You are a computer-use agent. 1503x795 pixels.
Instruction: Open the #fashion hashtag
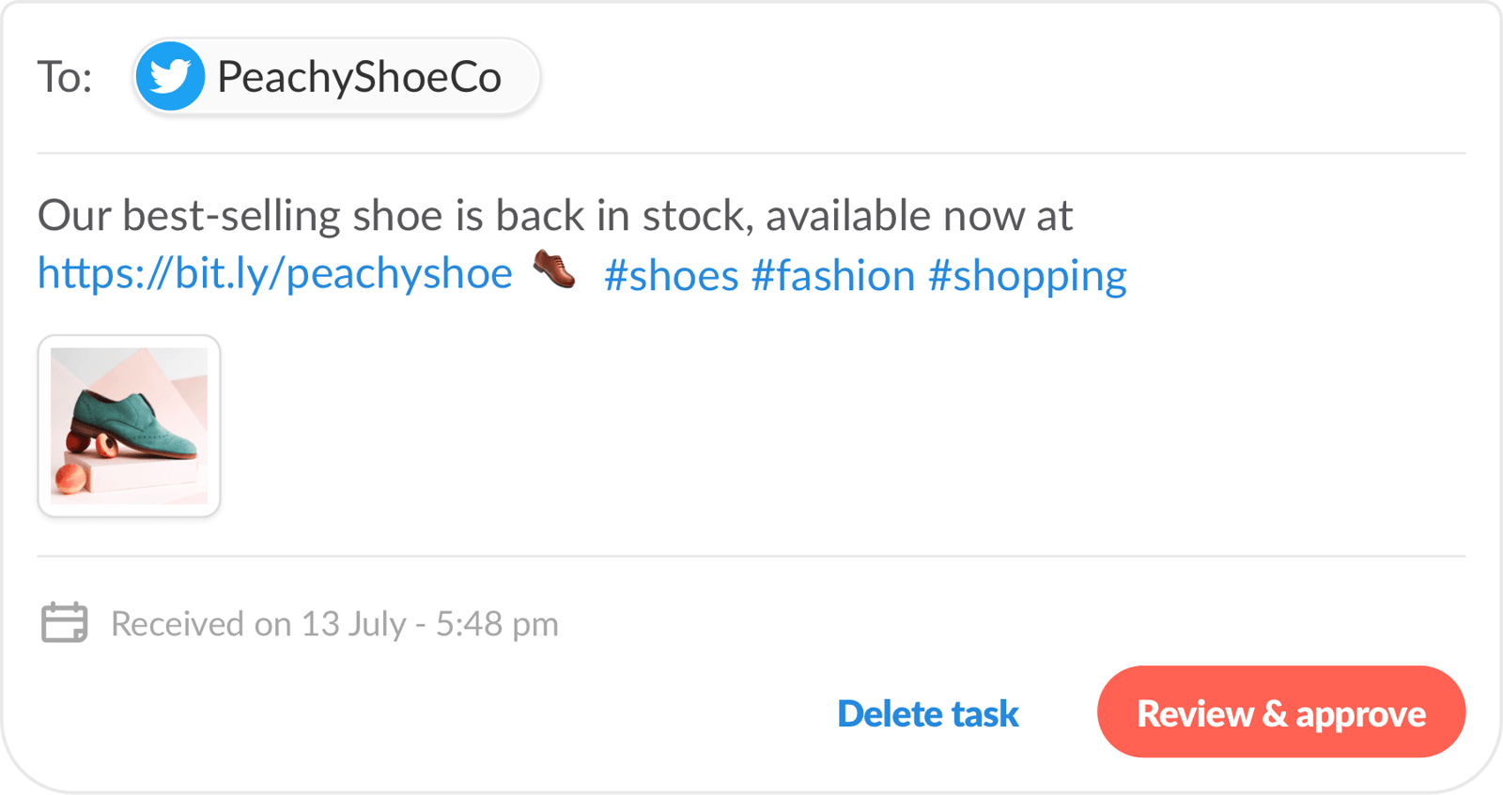832,276
